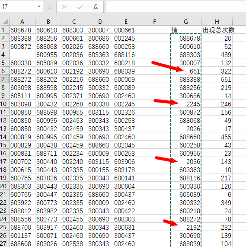246x247 pixels.
Task: Click cell E20 with 300604
Action: pos(126,186)
